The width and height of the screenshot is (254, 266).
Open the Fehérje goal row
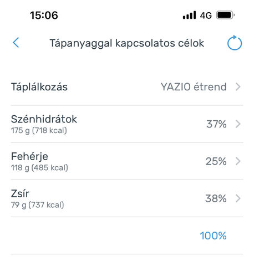[127, 161]
